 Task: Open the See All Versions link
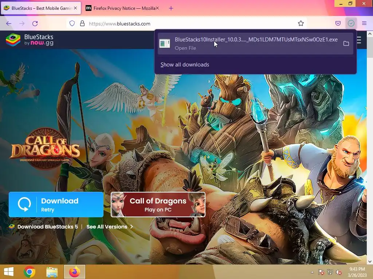(x=109, y=227)
